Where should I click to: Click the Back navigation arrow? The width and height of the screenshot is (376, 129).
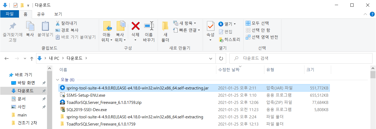pyautogui.click(x=7, y=58)
